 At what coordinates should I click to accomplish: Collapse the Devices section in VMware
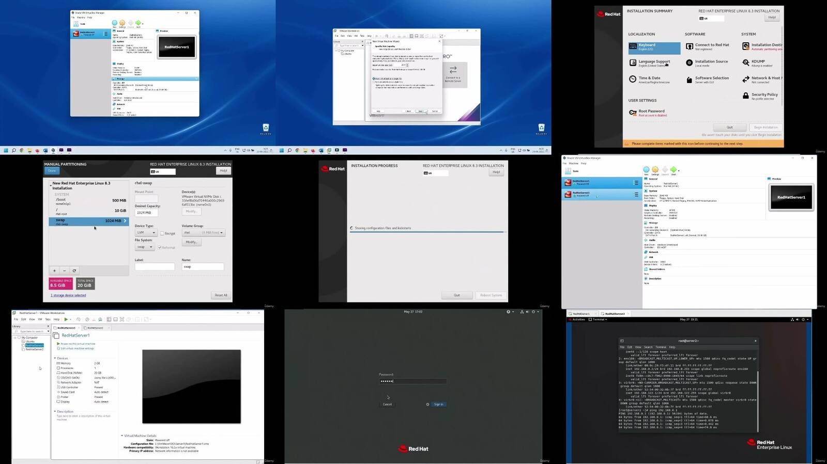coord(55,358)
